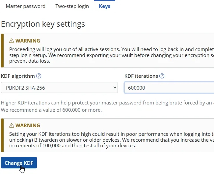The width and height of the screenshot is (214, 174).
Task: Switch to the Master password tab
Action: (x=26, y=6)
